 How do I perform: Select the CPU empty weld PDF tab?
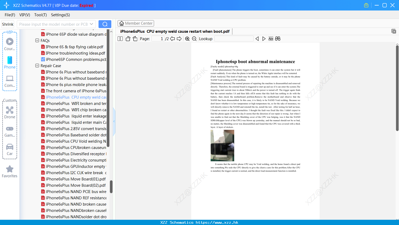tap(175, 31)
